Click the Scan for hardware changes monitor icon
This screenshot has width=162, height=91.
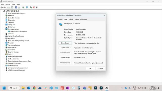[x=27, y=7]
